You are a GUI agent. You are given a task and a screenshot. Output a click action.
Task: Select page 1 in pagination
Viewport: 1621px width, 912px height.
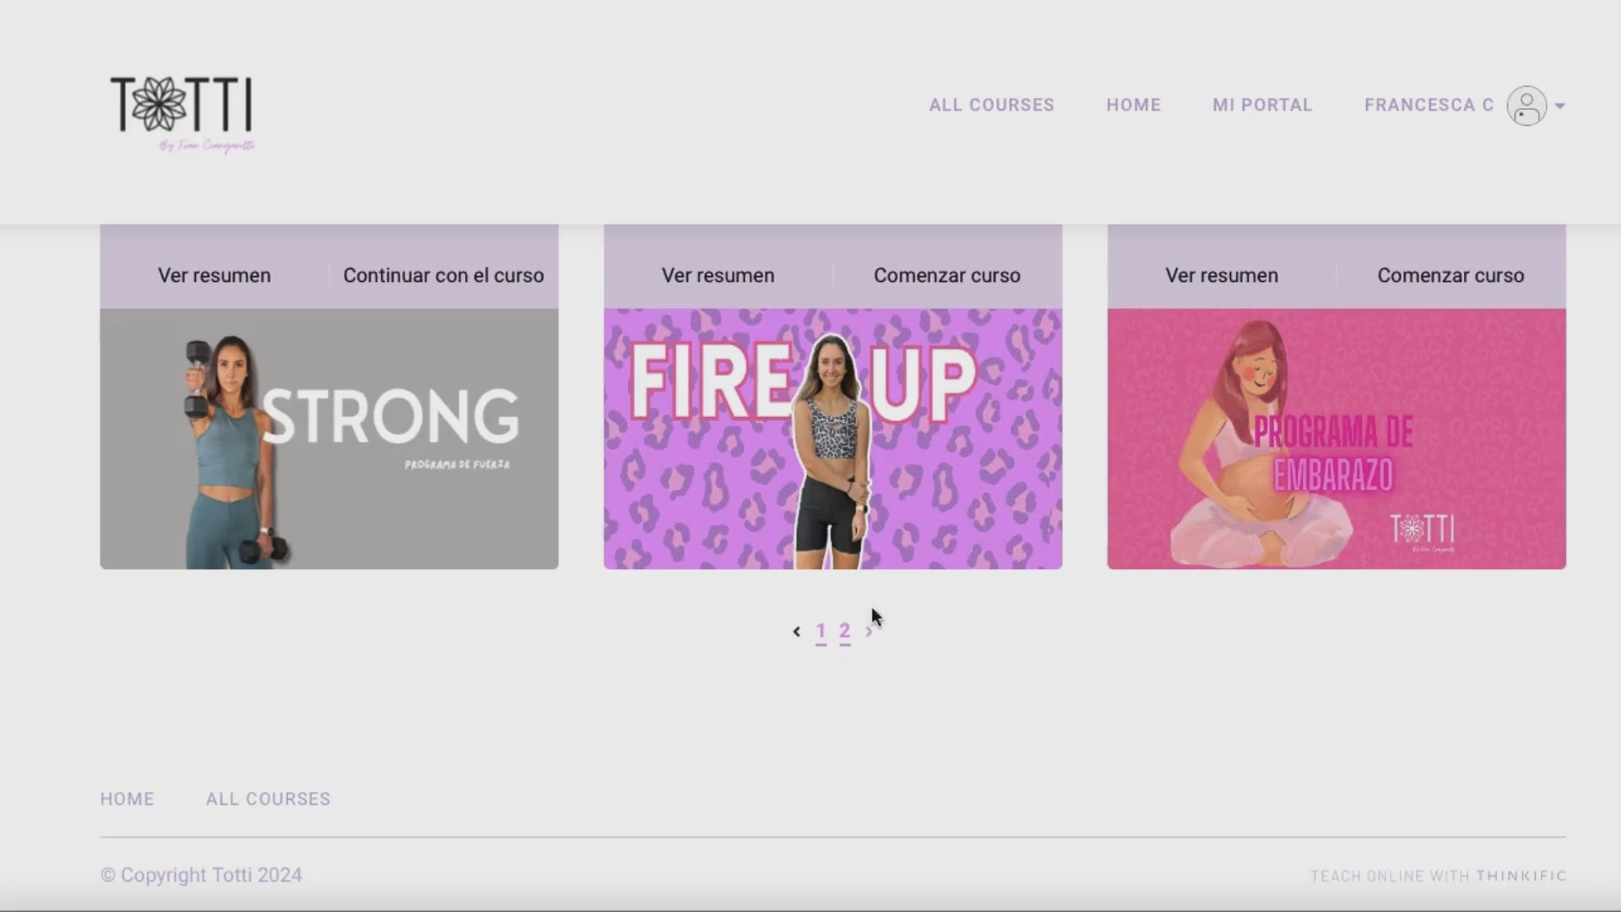821,632
